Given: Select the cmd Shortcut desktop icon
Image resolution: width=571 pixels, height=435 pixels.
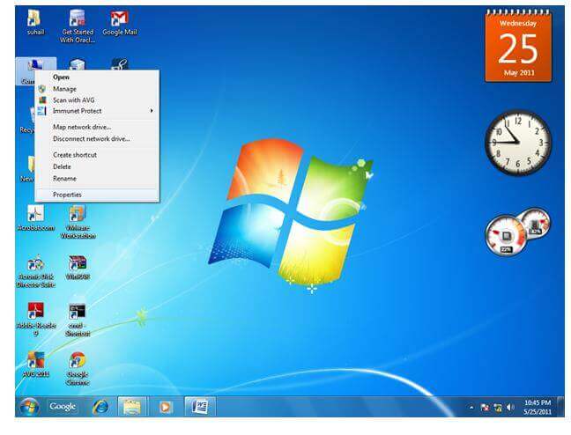Looking at the screenshot, I should point(77,312).
